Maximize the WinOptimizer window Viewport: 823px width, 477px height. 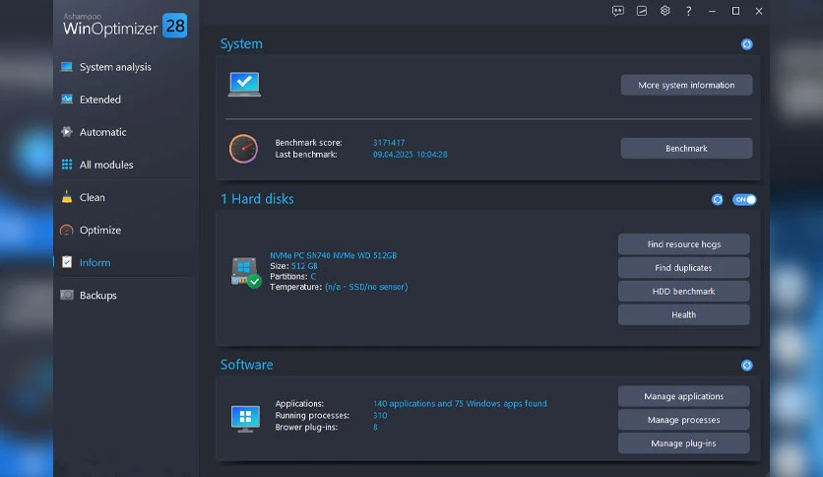point(735,11)
